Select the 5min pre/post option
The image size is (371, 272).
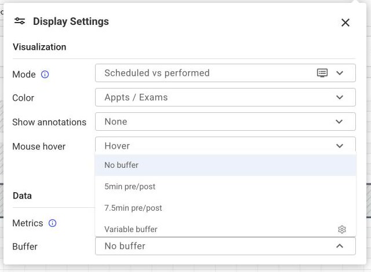coord(225,186)
